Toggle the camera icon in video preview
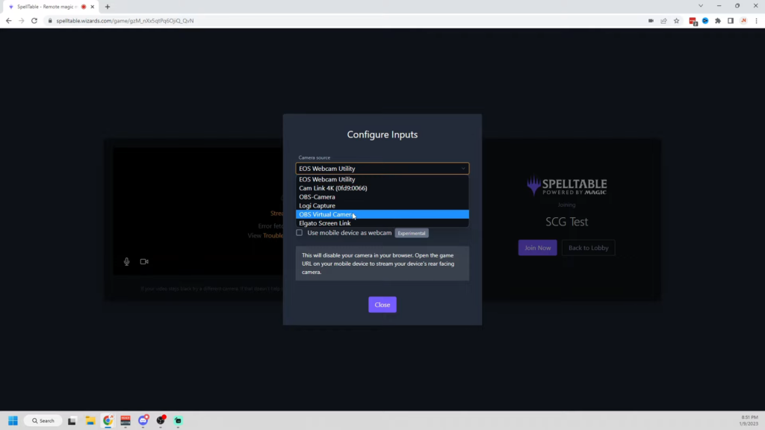 click(144, 262)
